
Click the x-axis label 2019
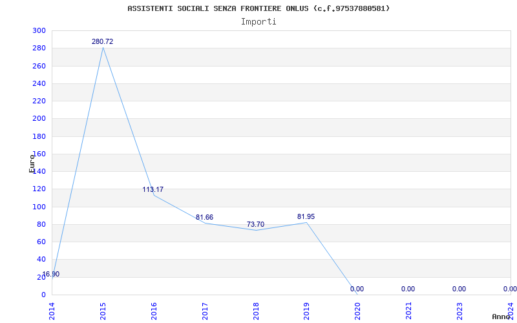306,311
